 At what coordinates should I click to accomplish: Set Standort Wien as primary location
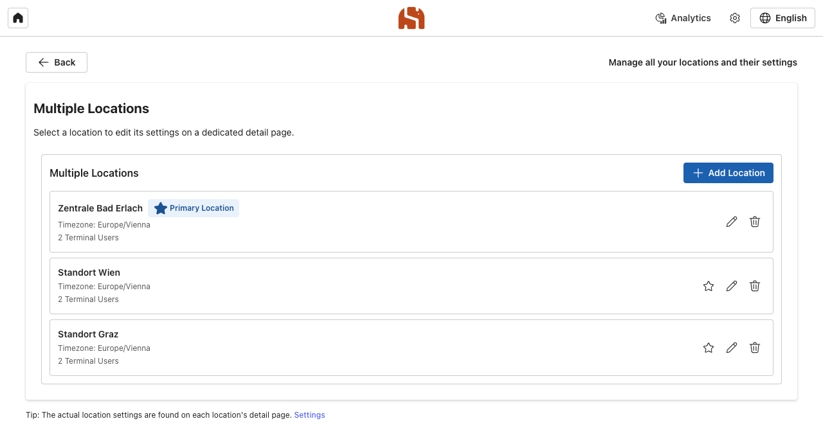pos(709,286)
